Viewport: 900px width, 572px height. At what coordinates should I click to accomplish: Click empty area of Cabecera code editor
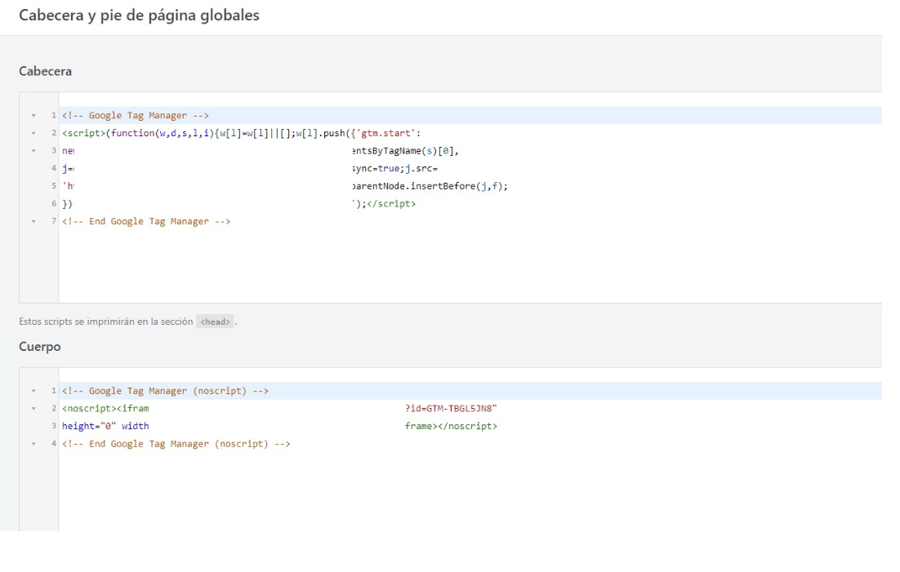point(470,264)
